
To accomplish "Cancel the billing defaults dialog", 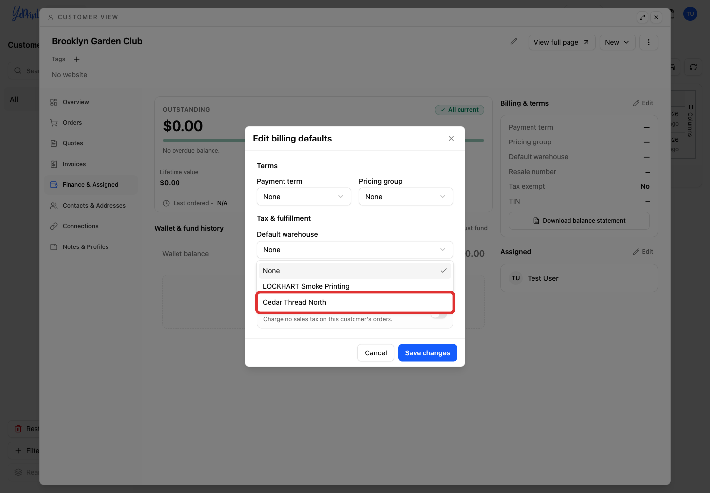I will pos(376,353).
